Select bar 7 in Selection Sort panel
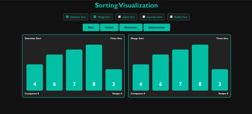The width and height of the screenshot is (252, 114). click(x=74, y=70)
